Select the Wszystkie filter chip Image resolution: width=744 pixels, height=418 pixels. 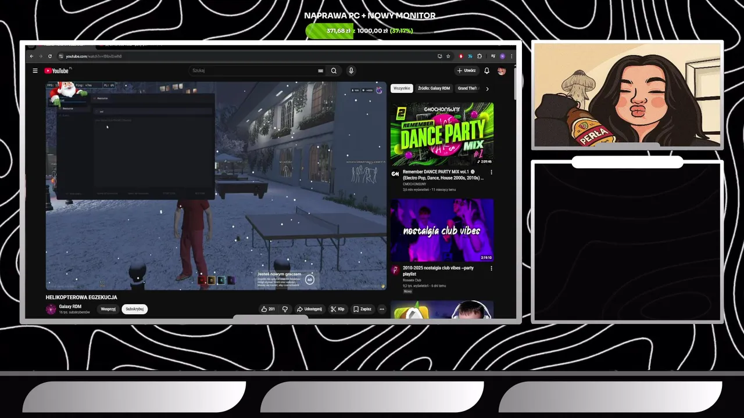coord(402,88)
